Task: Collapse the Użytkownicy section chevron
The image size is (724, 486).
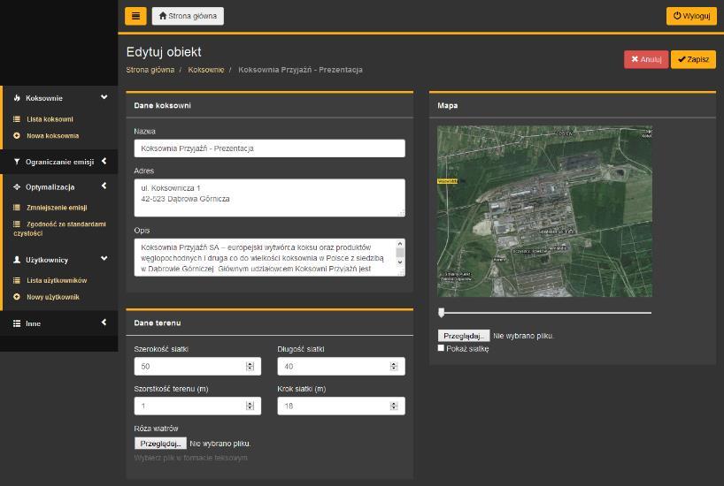Action: click(104, 258)
